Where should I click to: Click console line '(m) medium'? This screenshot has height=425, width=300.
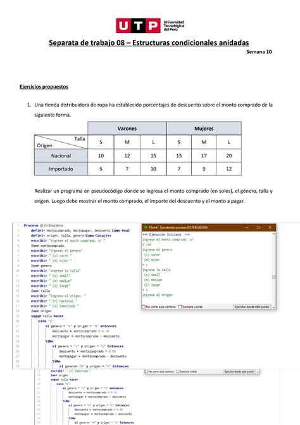pos(153,280)
